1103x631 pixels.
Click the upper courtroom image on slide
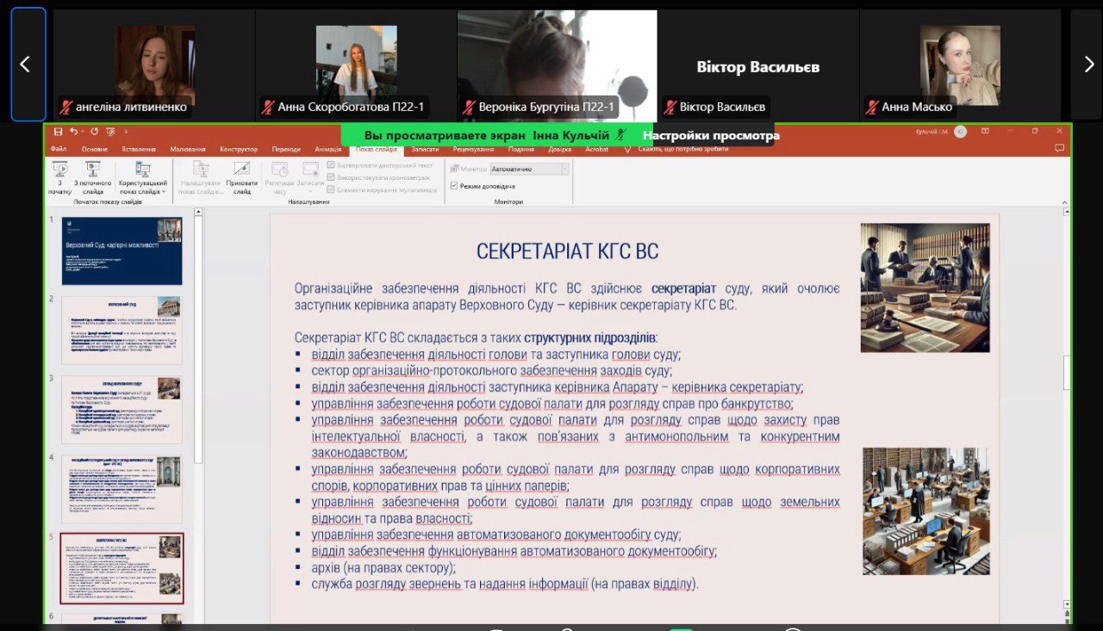(925, 288)
